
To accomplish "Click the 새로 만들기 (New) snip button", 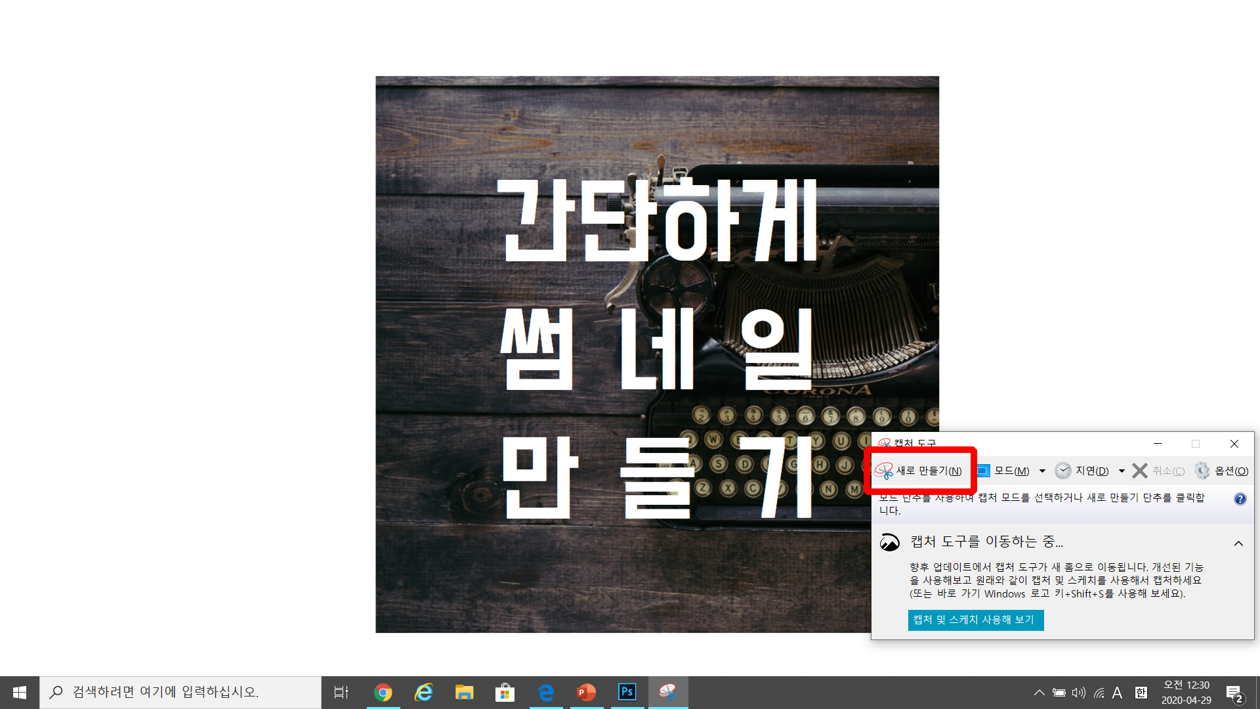I will 919,471.
